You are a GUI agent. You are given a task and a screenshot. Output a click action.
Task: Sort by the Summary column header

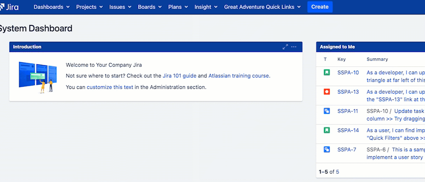coord(377,59)
